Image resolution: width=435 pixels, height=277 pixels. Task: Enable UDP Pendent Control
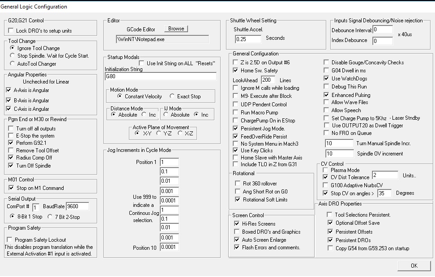click(x=235, y=104)
